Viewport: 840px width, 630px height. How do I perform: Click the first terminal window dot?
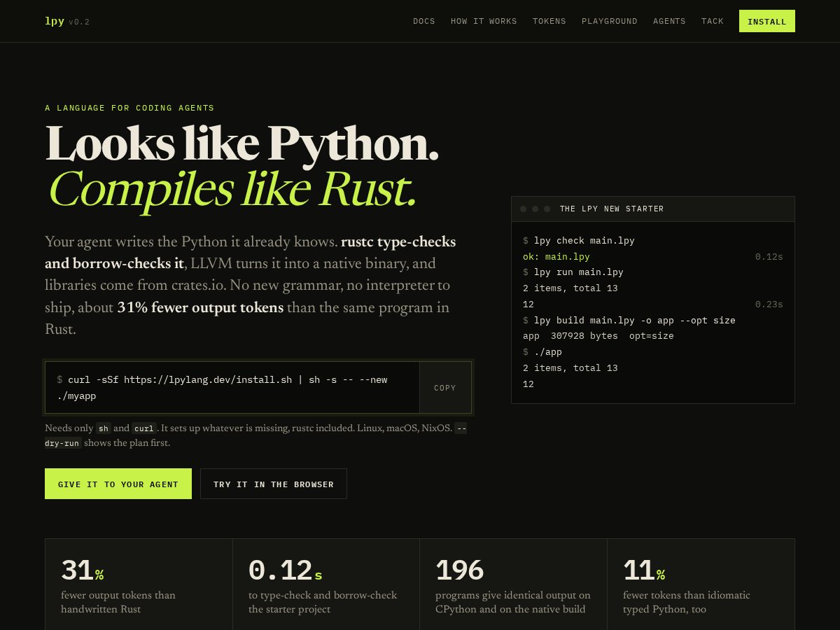(523, 209)
